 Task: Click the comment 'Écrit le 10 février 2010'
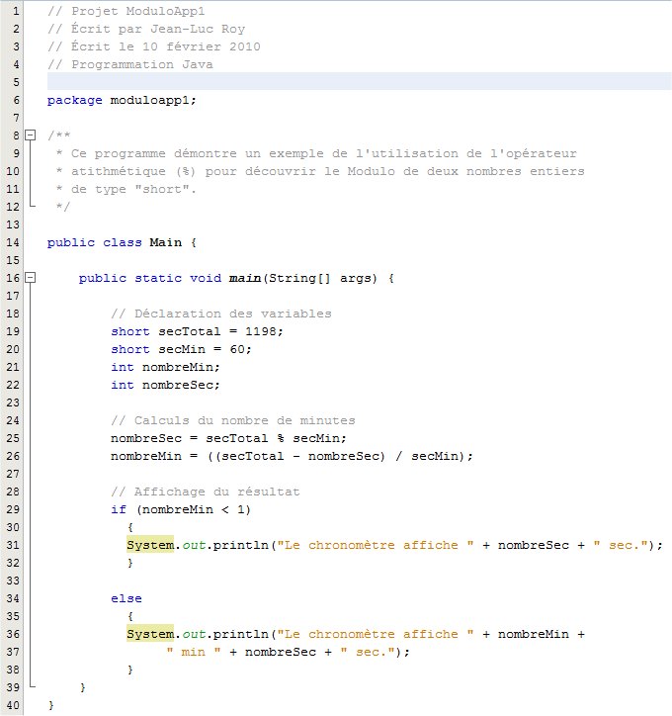tap(166, 46)
